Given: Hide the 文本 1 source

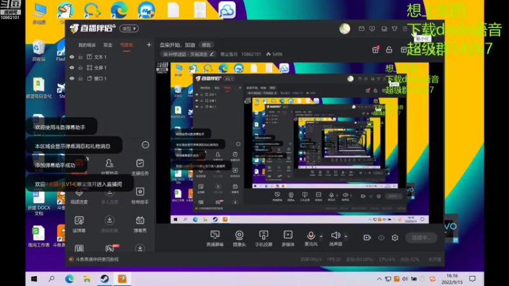Looking at the screenshot, I should coord(72,57).
